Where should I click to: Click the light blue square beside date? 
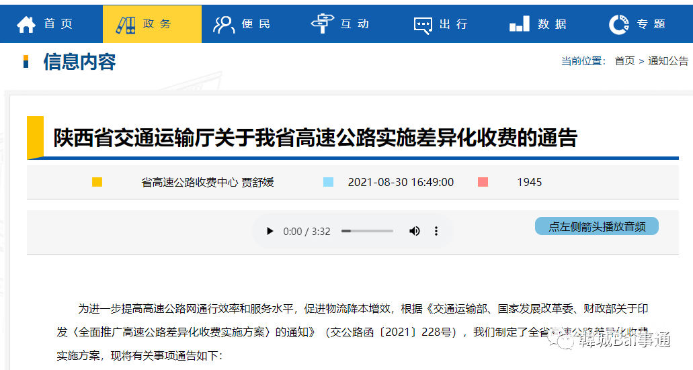329,182
